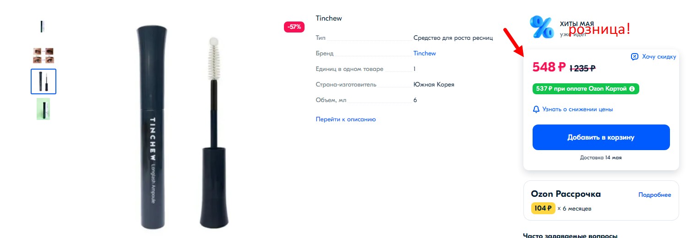The height and width of the screenshot is (238, 686).
Task: Click the info icon on Ozon Card price
Action: click(x=632, y=89)
